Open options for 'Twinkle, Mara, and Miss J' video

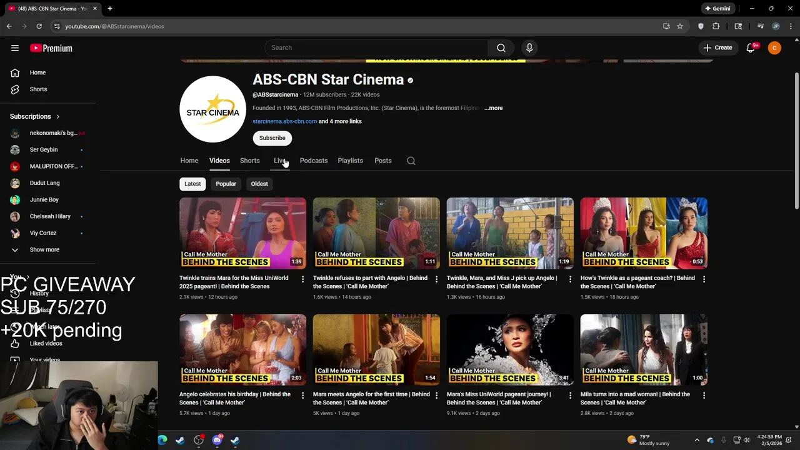[x=570, y=279]
